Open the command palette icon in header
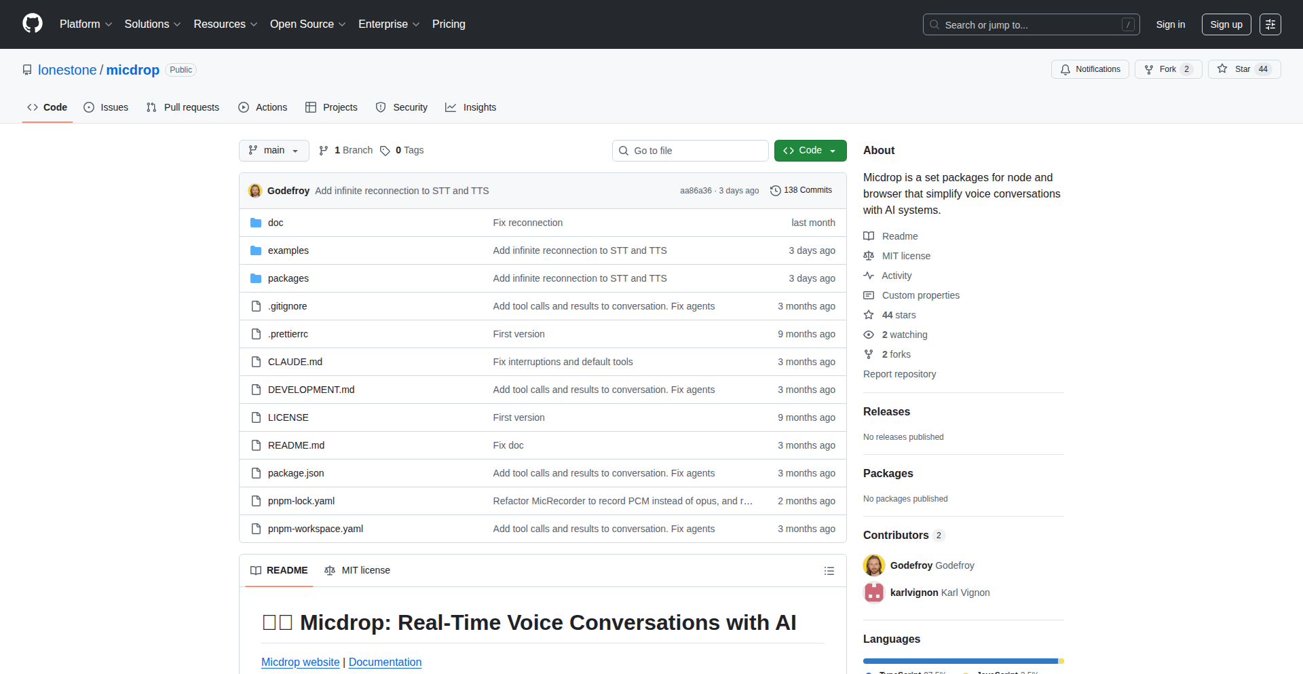Viewport: 1303px width, 674px height. pos(1270,24)
